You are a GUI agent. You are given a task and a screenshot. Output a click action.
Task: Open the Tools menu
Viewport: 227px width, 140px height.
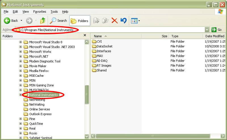pyautogui.click(x=54, y=12)
